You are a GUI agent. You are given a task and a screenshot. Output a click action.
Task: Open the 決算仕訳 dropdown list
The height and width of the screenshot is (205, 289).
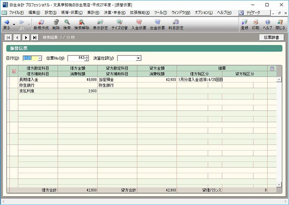tap(138, 59)
